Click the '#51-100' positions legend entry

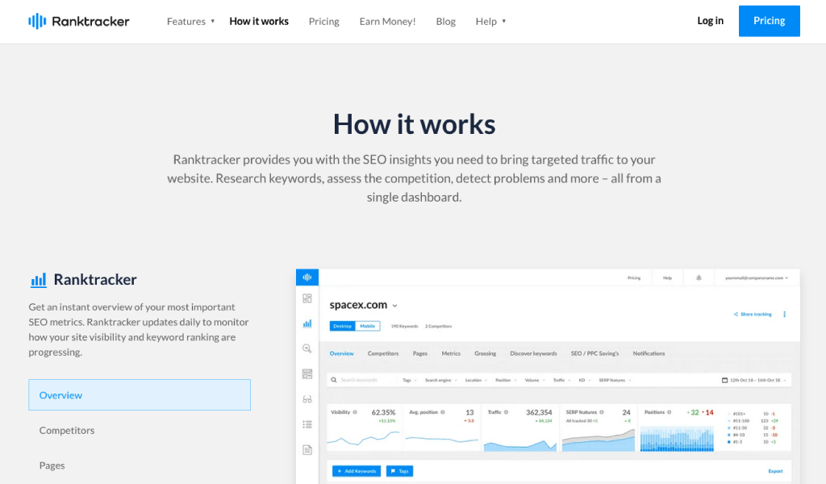741,421
